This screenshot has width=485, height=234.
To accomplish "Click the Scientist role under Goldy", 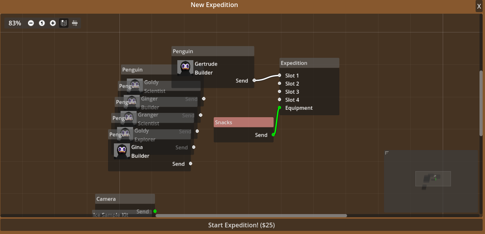I will pyautogui.click(x=155, y=91).
